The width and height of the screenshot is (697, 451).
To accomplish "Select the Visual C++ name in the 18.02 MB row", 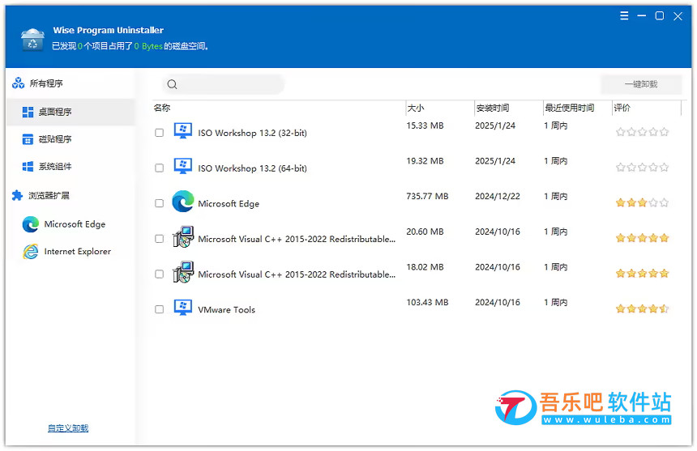I will tap(297, 274).
